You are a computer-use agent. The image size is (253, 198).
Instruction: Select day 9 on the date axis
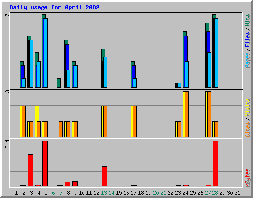pos(76,193)
